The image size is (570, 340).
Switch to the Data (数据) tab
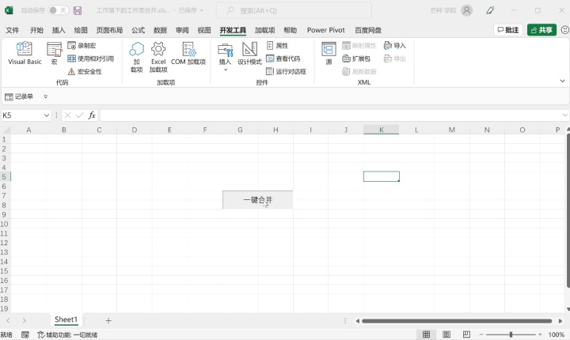point(160,30)
